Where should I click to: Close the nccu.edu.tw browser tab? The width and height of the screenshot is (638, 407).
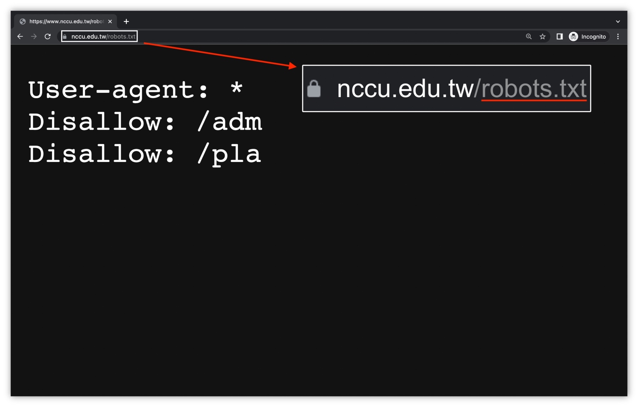pos(110,21)
